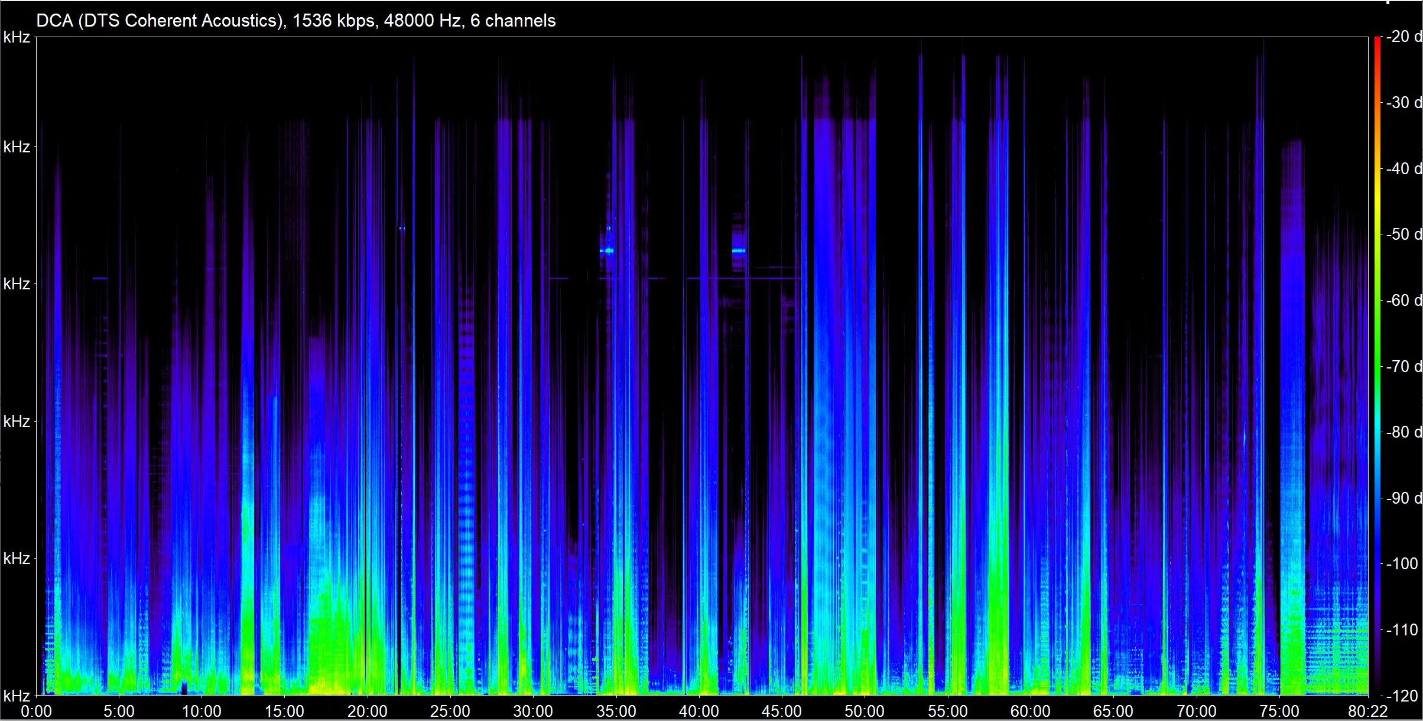Click the red top of color scale bar

pyautogui.click(x=1377, y=41)
